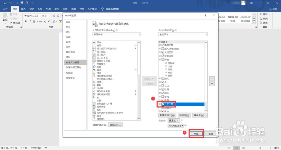Expand the 字体 group node
The width and height of the screenshot is (281, 150).
click(x=166, y=66)
